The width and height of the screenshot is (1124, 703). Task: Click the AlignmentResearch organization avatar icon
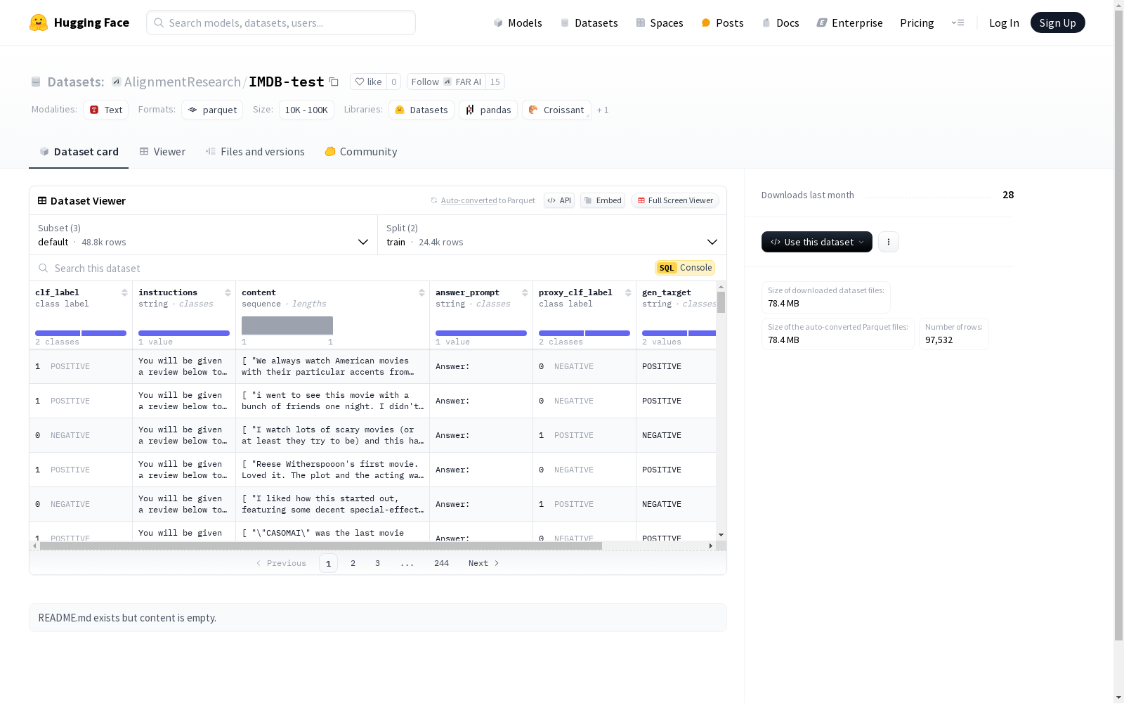click(x=117, y=82)
